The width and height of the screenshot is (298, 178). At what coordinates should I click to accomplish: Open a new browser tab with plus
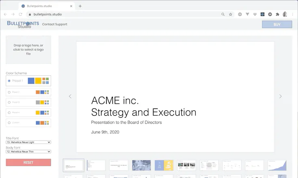click(80, 6)
